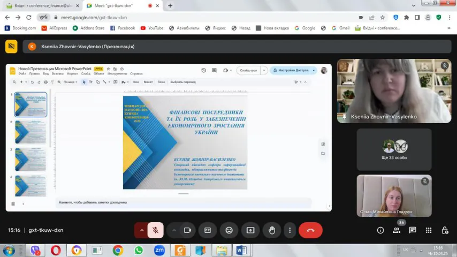Image resolution: width=457 pixels, height=257 pixels.
Task: Turn on closed captions
Action: pyautogui.click(x=208, y=230)
